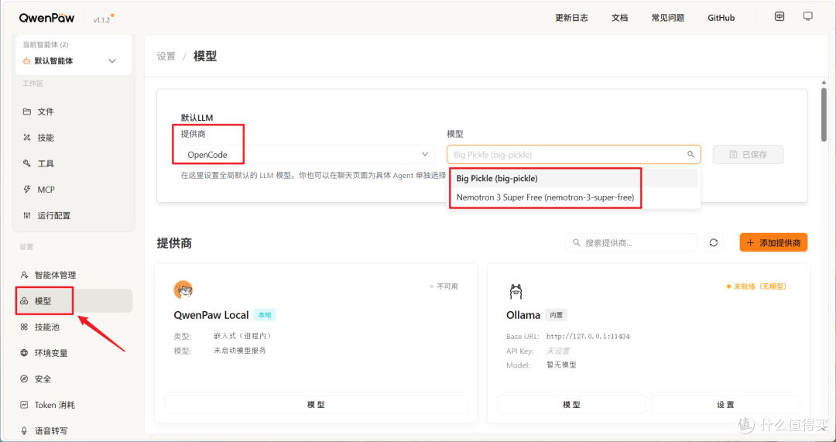Viewport: 836px width, 442px height.
Task: Click the refresh providers icon button
Action: coord(714,242)
